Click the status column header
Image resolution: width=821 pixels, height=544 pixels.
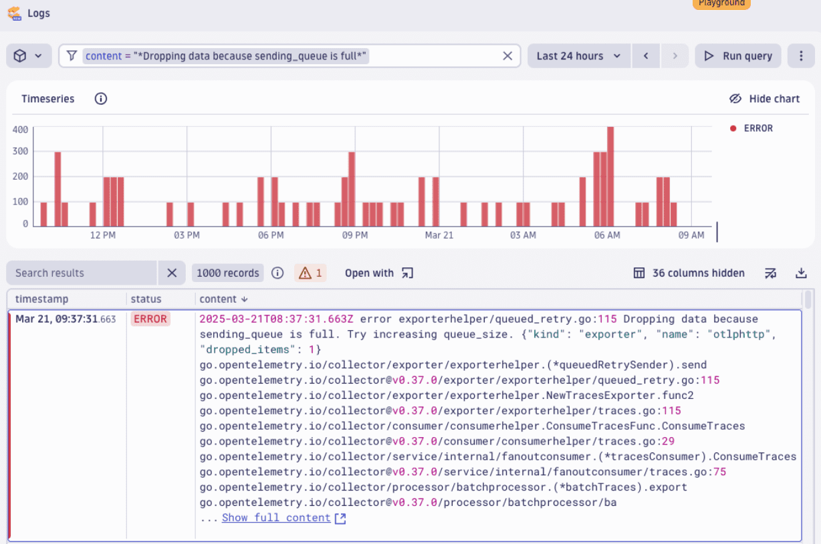click(x=146, y=299)
